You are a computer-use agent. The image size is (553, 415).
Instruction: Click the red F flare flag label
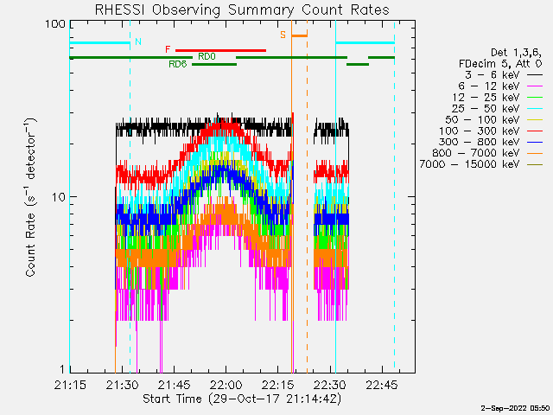[168, 49]
